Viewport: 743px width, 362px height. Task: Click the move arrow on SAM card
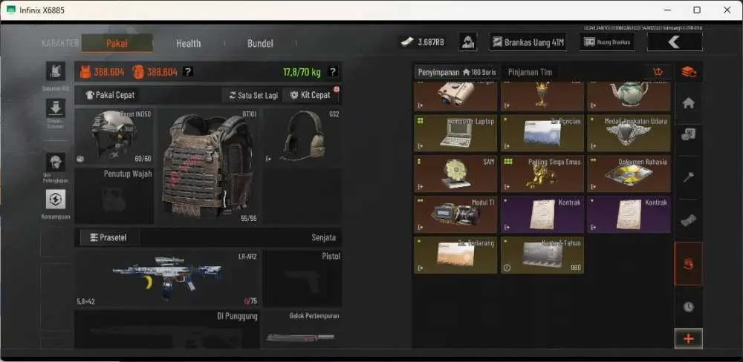(x=420, y=187)
